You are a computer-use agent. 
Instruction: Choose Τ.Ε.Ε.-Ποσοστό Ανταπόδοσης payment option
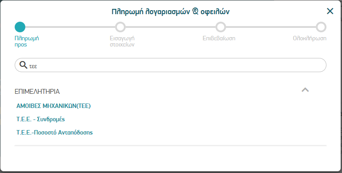click(x=55, y=132)
